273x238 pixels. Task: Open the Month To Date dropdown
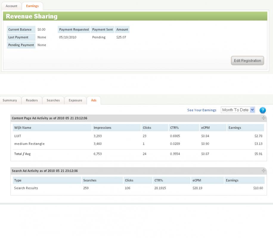(238, 110)
